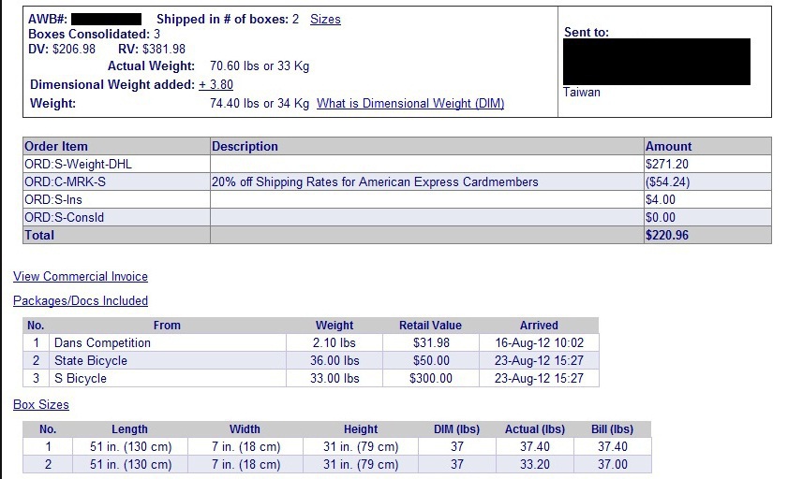Click the "Arrived" column header
This screenshot has height=479, width=788.
(539, 326)
